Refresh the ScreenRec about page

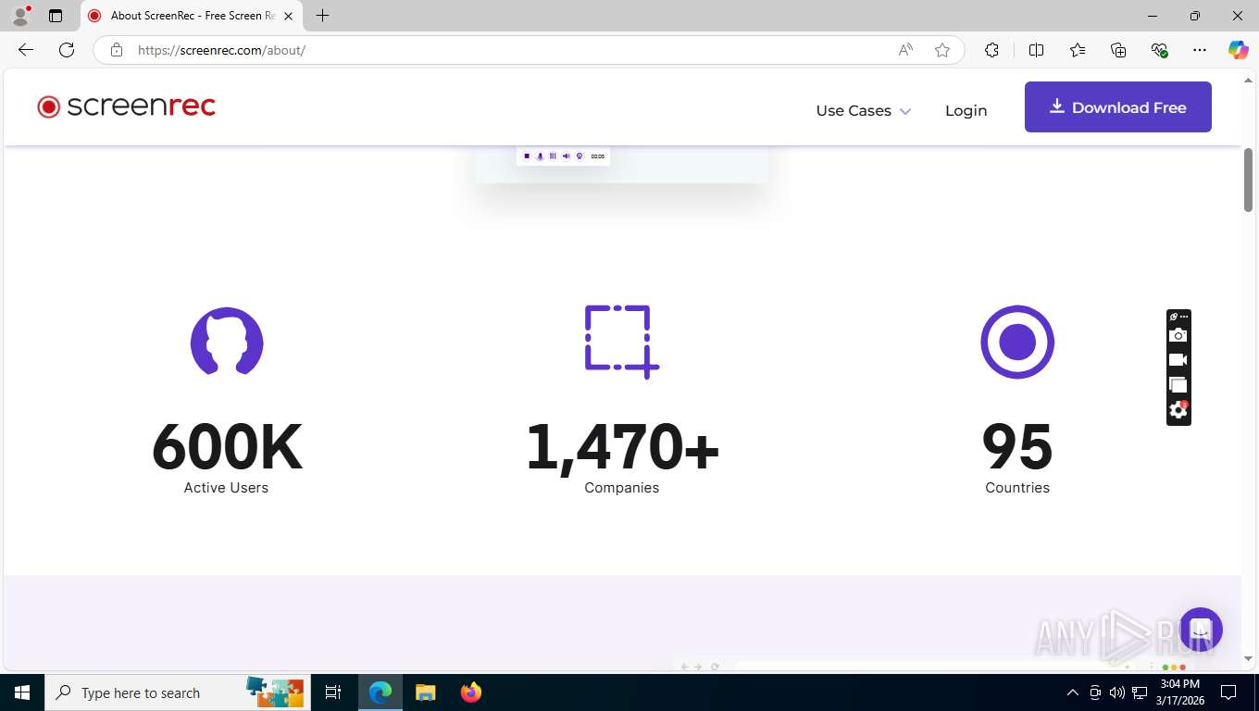point(67,50)
